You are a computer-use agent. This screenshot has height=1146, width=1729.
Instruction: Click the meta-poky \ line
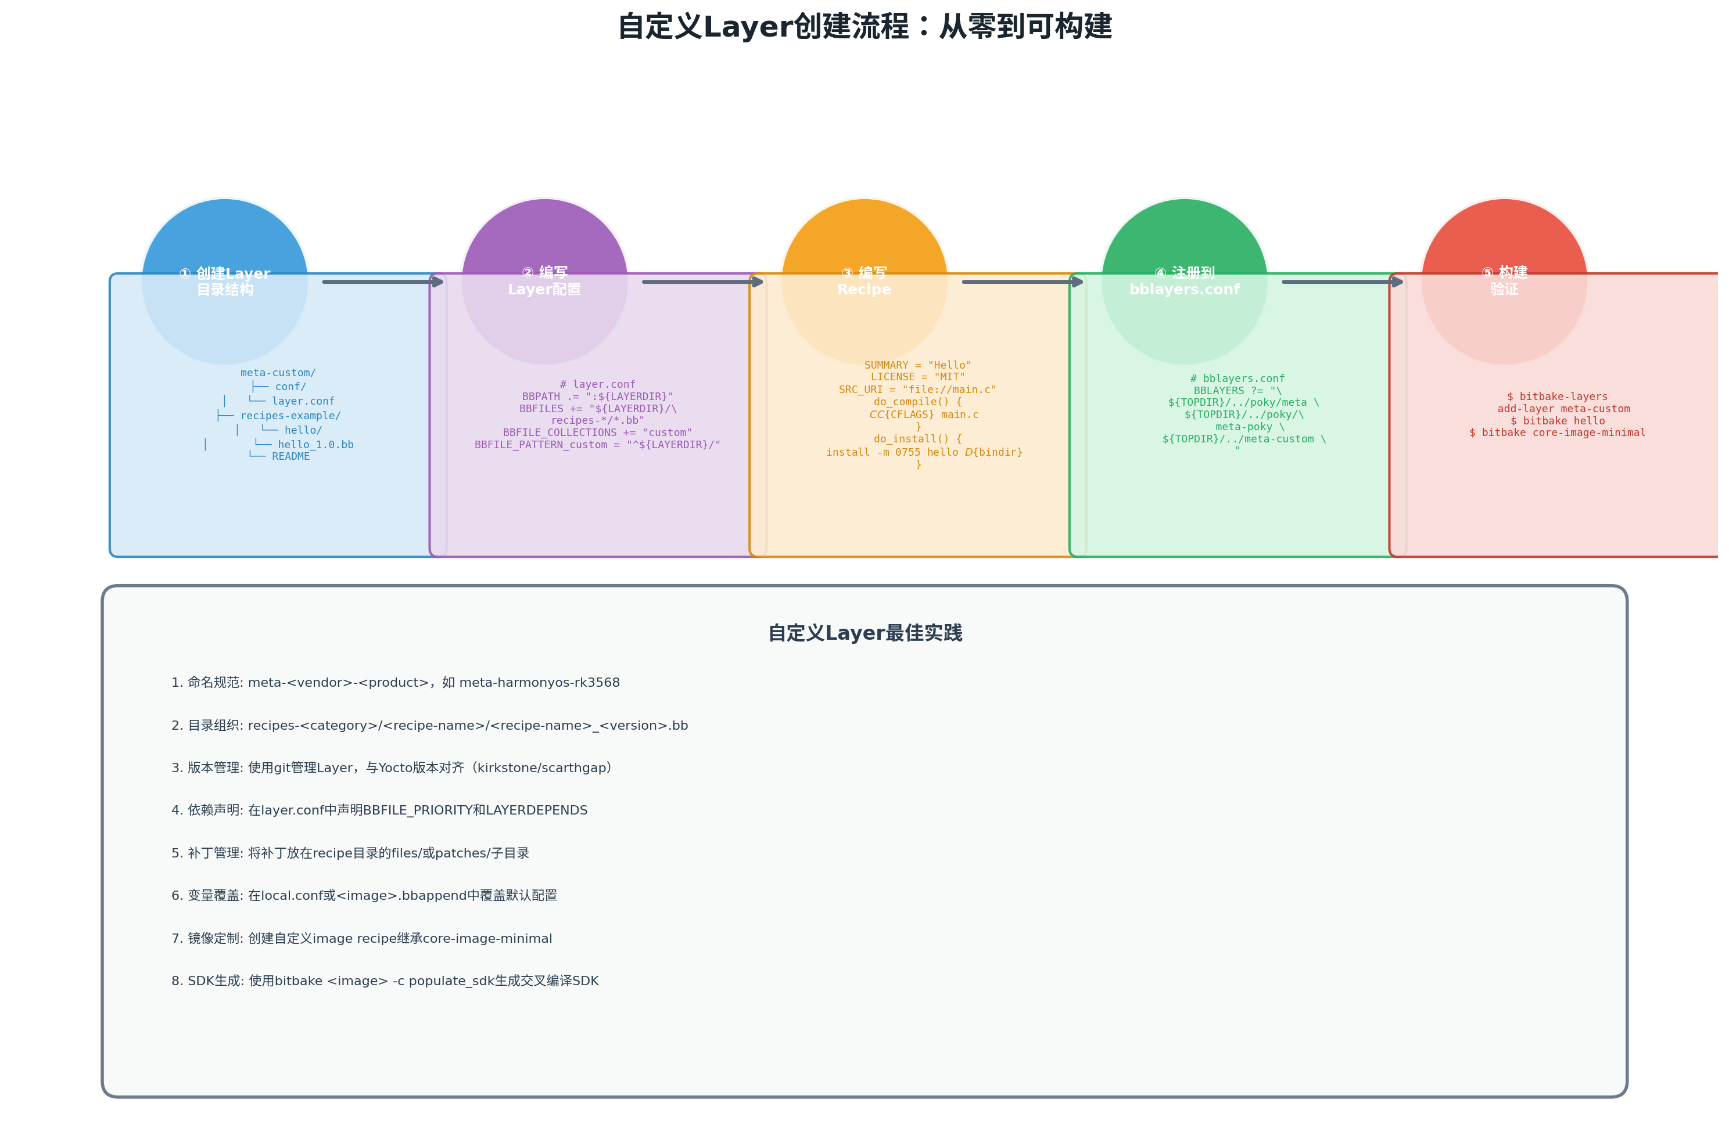(x=1250, y=427)
